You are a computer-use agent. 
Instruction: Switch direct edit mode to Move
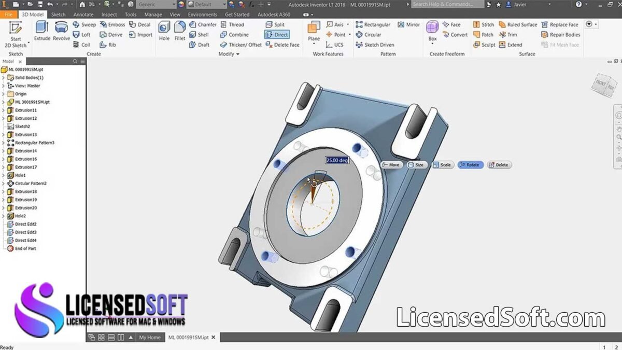[392, 165]
